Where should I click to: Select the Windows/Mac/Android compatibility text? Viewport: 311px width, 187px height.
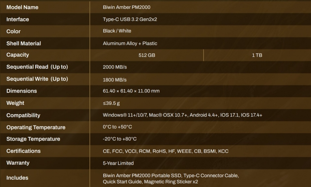coord(182,115)
